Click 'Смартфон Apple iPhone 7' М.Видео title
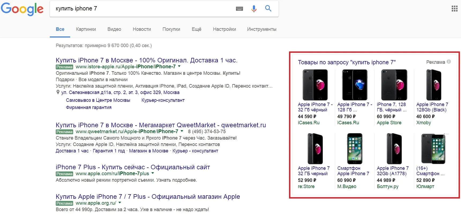Image resolution: width=461 pixels, height=217 pixels. [353, 171]
